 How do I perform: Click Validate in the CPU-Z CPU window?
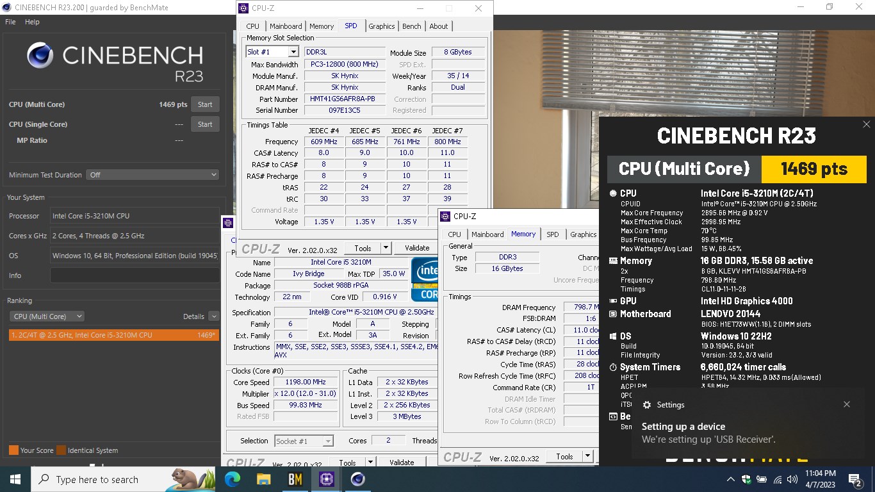tap(402, 463)
